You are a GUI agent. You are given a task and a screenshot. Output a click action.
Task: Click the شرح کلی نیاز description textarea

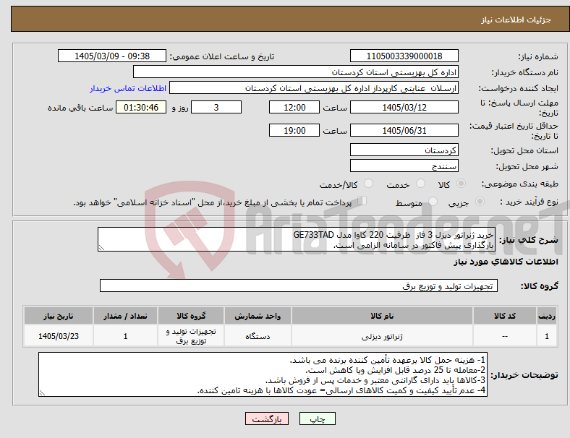point(297,239)
